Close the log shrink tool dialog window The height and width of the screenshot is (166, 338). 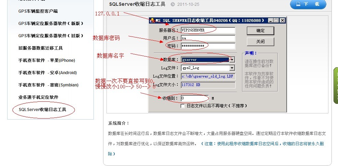click(x=282, y=20)
